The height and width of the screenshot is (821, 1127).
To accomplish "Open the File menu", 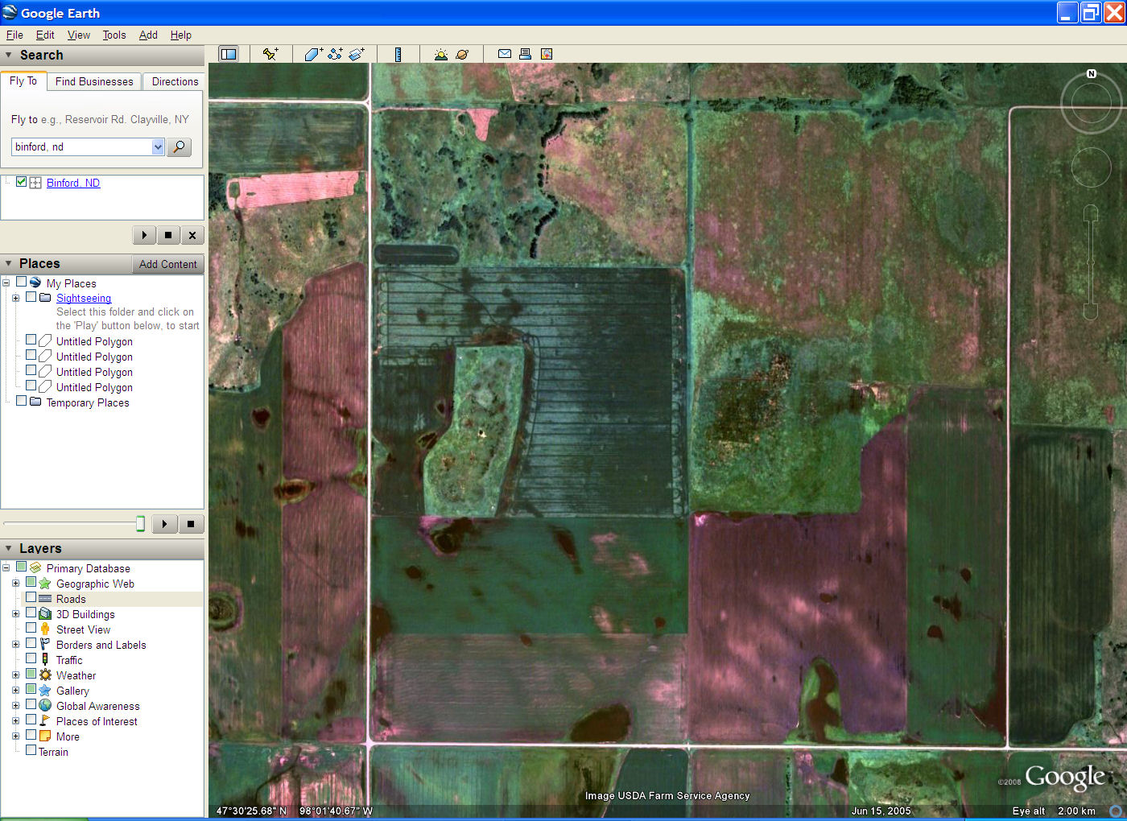I will coord(14,35).
